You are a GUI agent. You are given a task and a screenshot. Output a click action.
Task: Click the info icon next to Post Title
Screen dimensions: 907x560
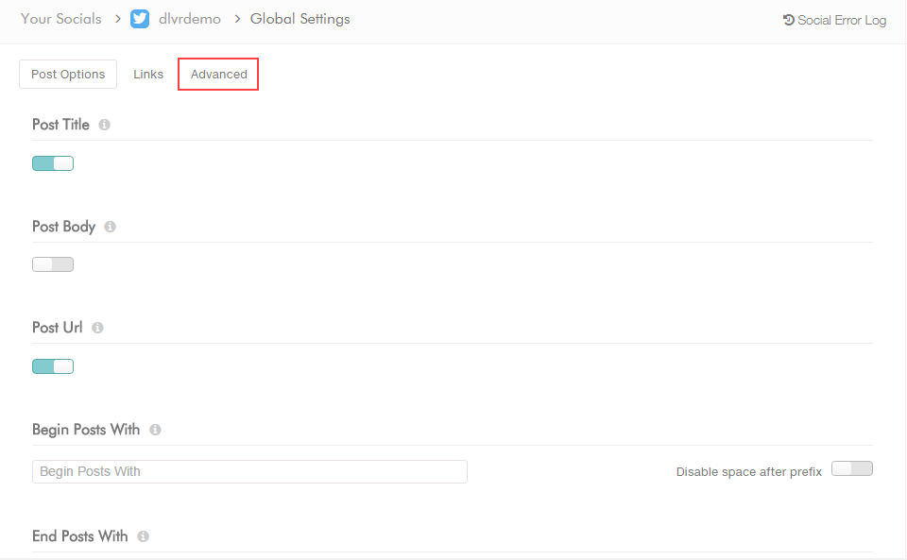click(104, 124)
